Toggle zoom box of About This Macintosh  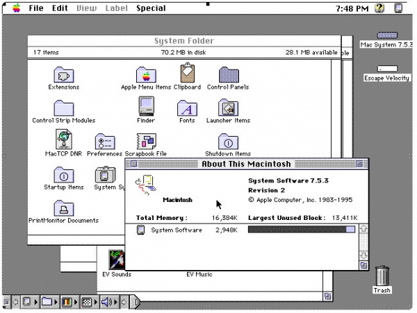(x=359, y=164)
